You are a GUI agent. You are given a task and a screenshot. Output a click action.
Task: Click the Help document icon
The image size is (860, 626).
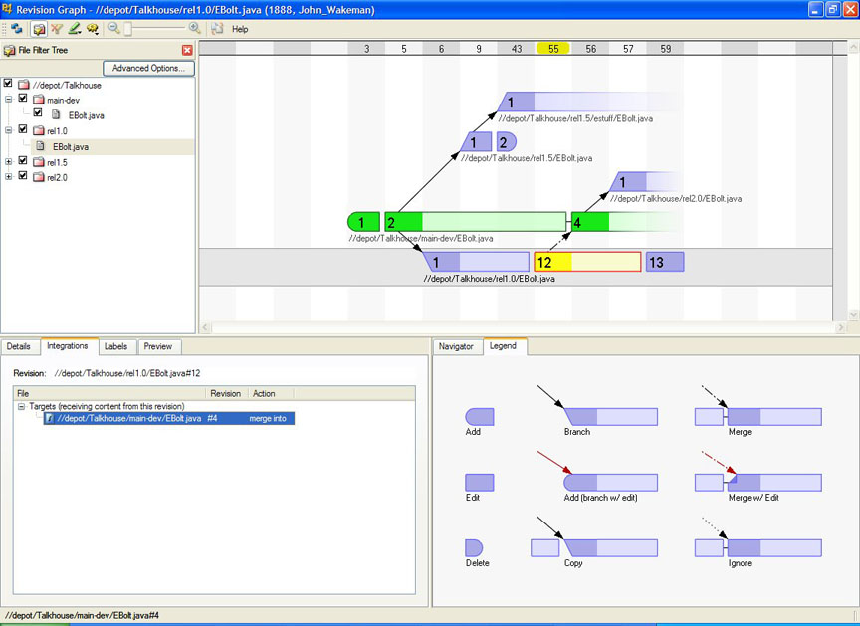[216, 29]
